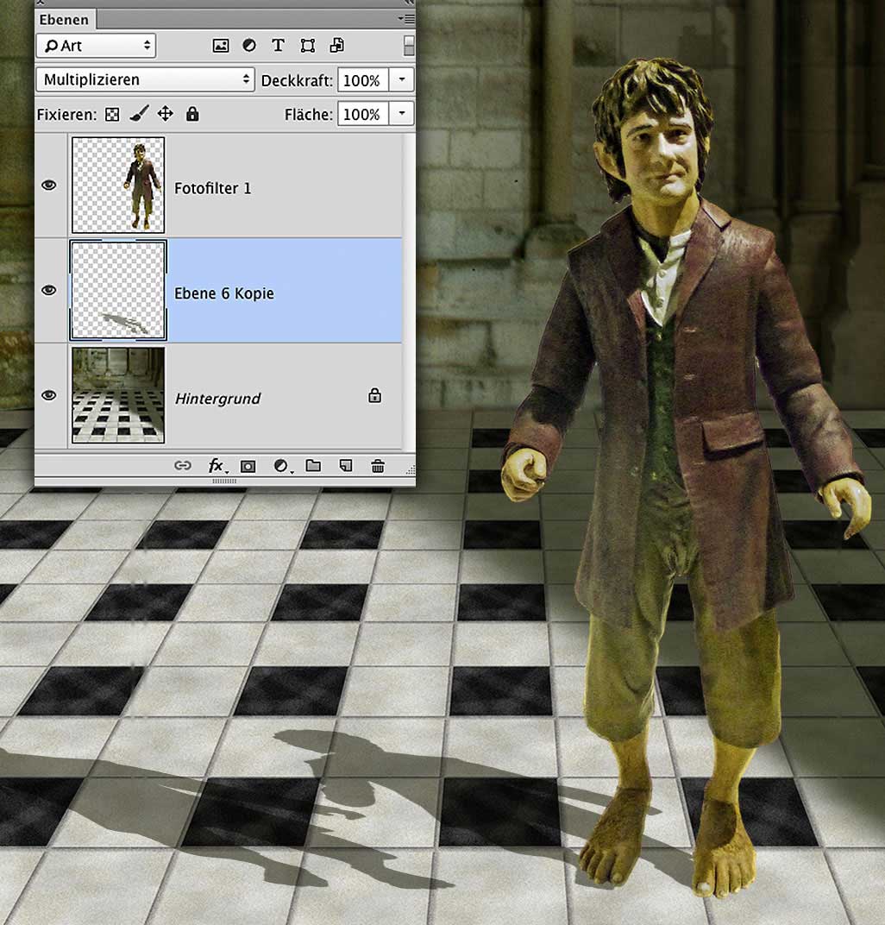Select the Hintergrund layer thumbnail
885x925 pixels.
(x=118, y=395)
